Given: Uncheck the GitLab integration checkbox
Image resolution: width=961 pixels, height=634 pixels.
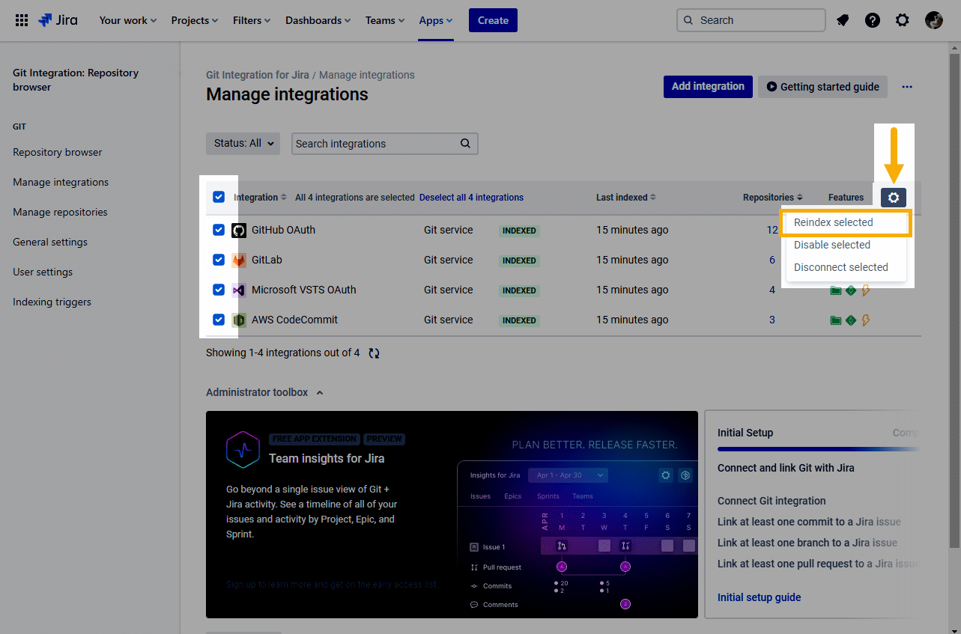Looking at the screenshot, I should (219, 260).
